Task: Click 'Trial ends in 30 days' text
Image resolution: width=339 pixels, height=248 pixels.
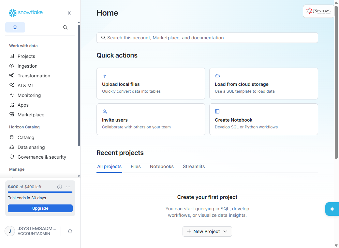Action: click(27, 198)
